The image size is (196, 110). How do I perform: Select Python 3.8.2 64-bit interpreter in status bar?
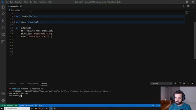tap(26, 105)
